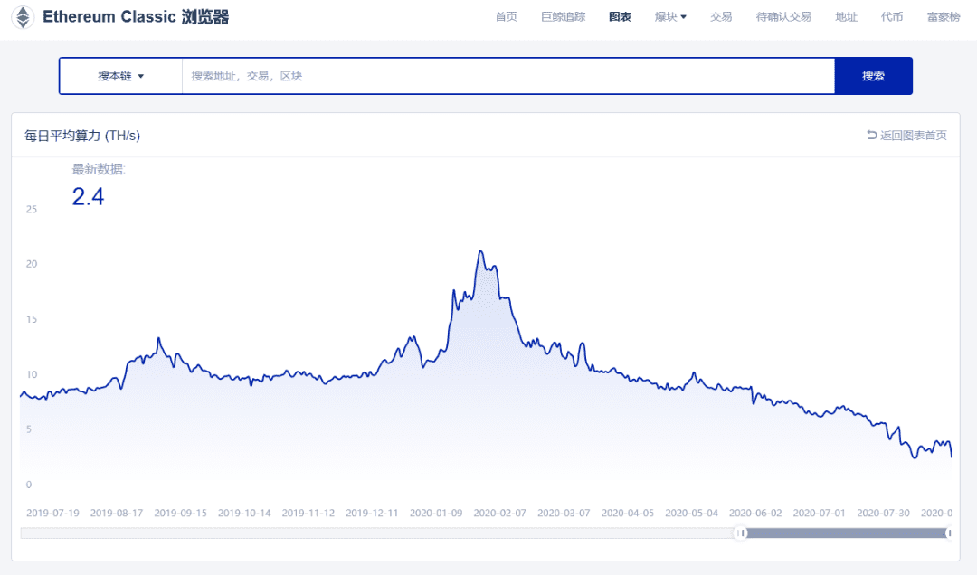The width and height of the screenshot is (977, 575).
Task: Expand the 搜本链 chain selector dropdown
Action: coord(121,76)
